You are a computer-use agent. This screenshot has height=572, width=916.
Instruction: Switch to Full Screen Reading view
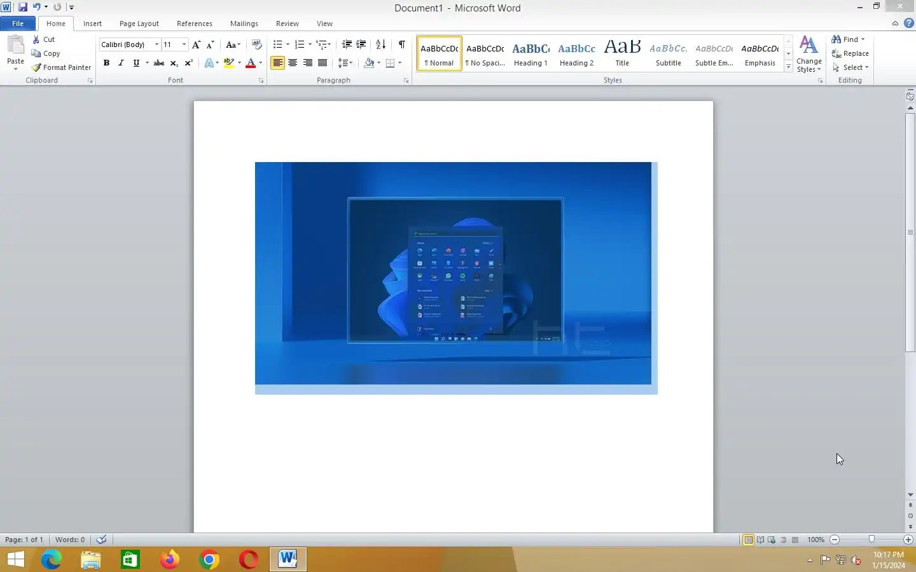(x=760, y=540)
